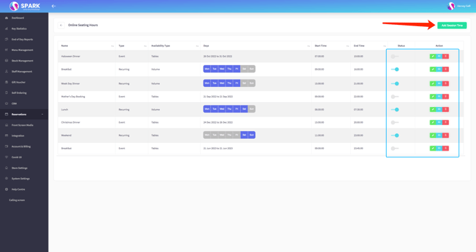
Task: Delete the Week Day Dinner session
Action: tap(446, 84)
